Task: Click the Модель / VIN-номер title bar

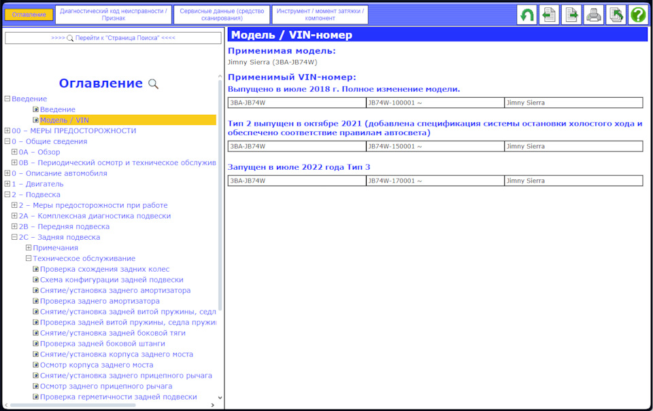Action: click(x=437, y=35)
